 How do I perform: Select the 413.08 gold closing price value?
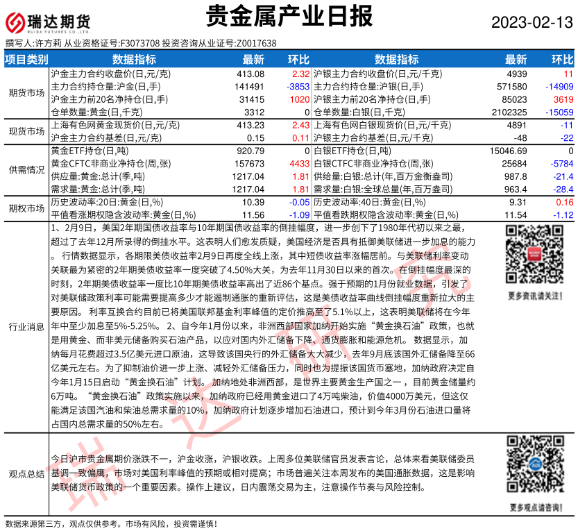point(250,74)
